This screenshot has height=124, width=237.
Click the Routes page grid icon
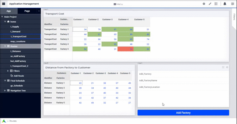pos(8,46)
